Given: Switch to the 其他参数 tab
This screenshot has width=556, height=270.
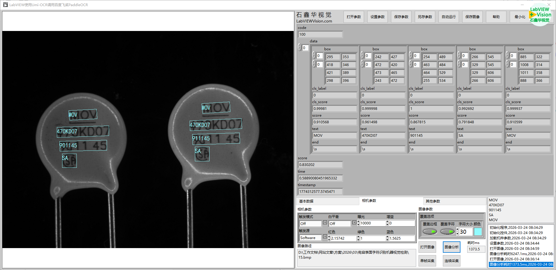Looking at the screenshot, I should coord(433,201).
